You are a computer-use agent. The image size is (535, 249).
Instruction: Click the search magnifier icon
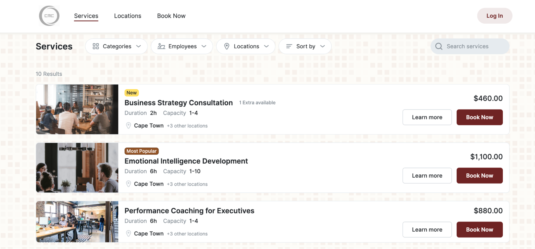[439, 46]
